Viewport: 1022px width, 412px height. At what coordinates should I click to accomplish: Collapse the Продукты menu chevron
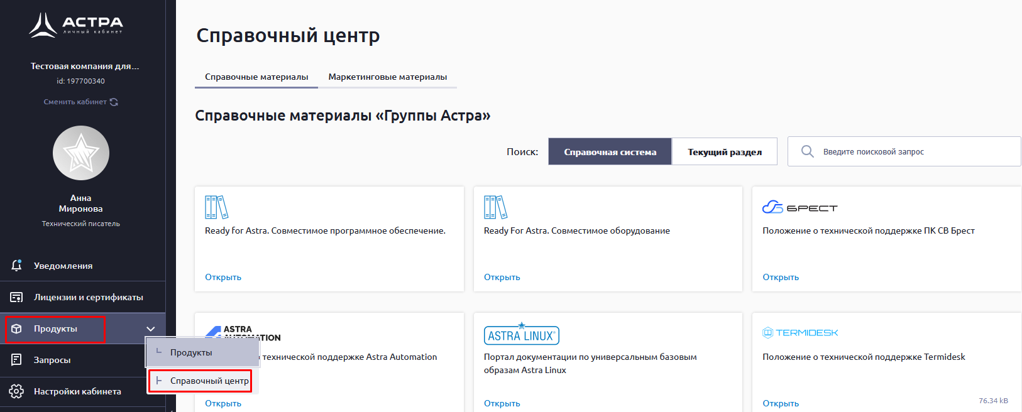click(x=151, y=329)
